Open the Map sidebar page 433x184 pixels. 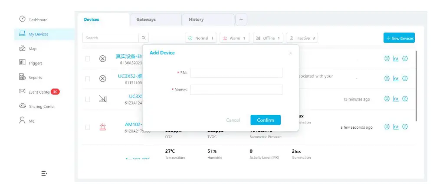click(x=28, y=49)
